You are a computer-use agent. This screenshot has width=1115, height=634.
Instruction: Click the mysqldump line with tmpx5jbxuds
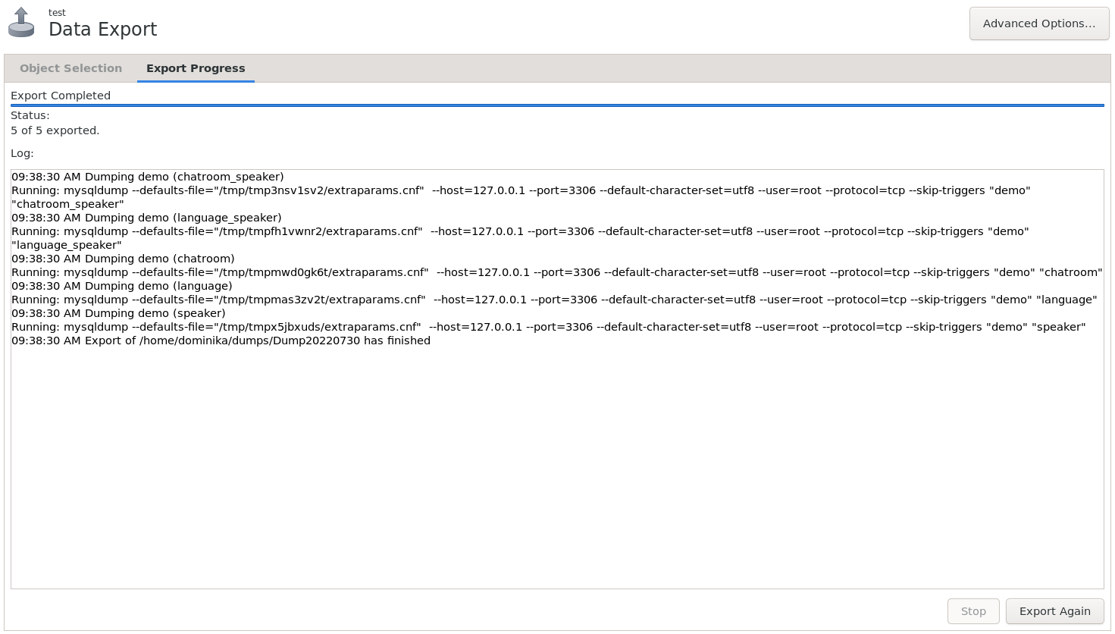pos(549,327)
